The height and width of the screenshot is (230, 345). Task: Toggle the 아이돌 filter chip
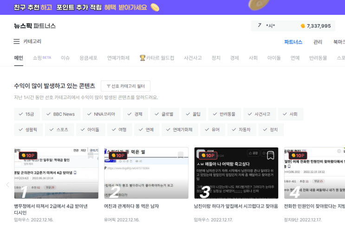pos(91,130)
